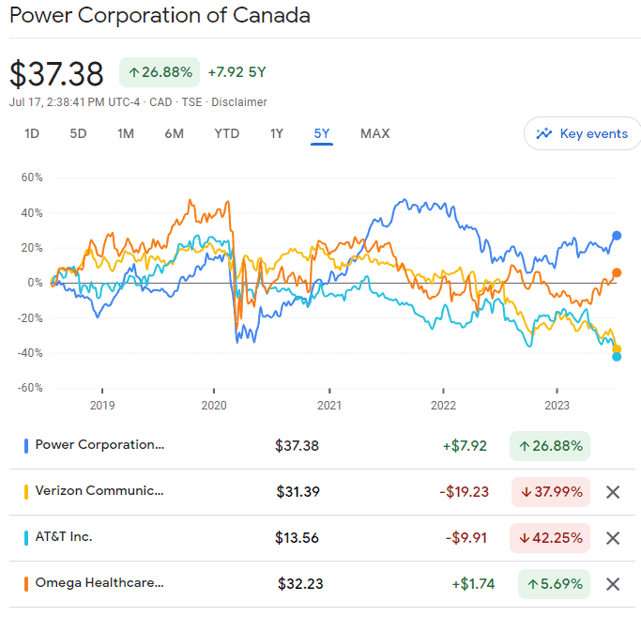Click the green 26.88% badge near price
This screenshot has width=641, height=617.
(160, 72)
